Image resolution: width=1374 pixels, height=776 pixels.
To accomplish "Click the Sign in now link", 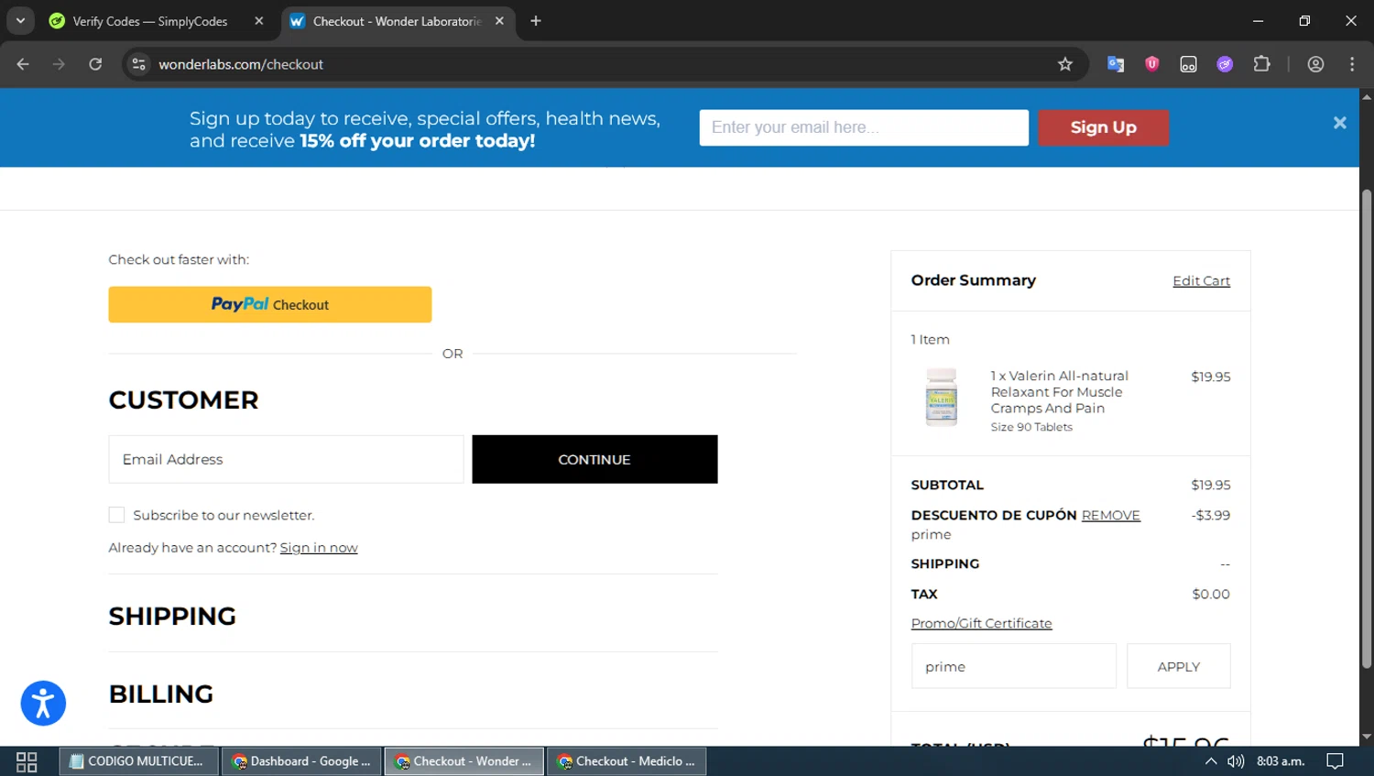I will [x=319, y=548].
